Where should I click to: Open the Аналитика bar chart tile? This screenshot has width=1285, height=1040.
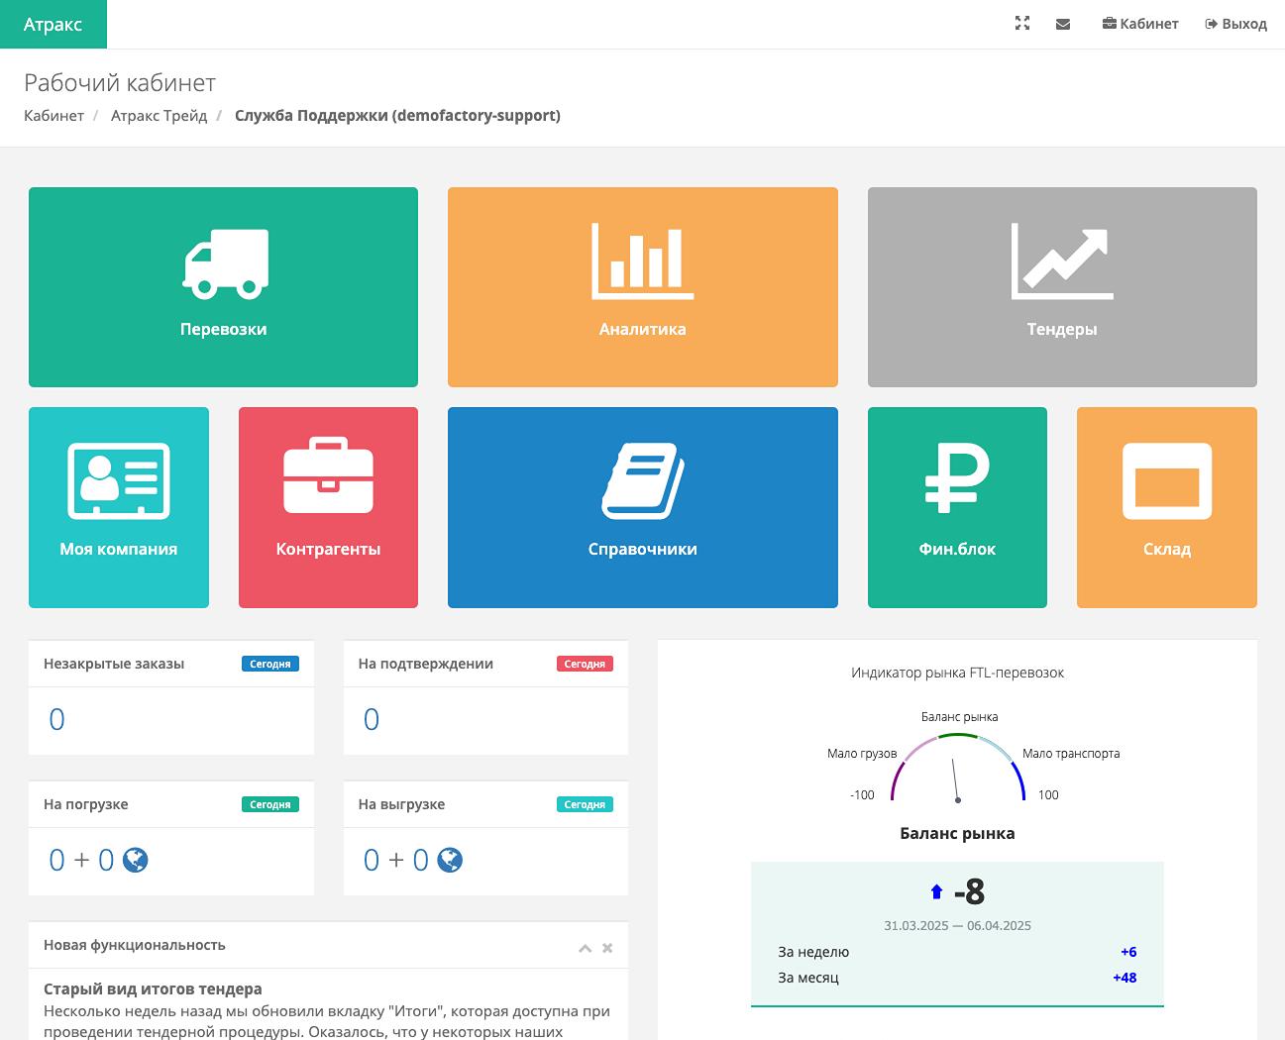pos(642,287)
